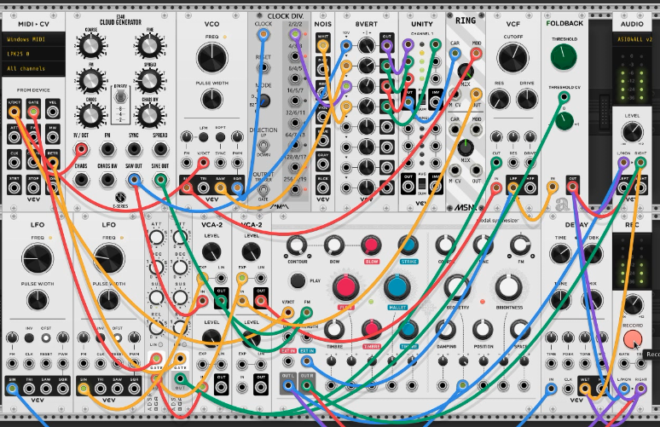Click the 16/5/7 output on Clock Div

click(x=295, y=101)
